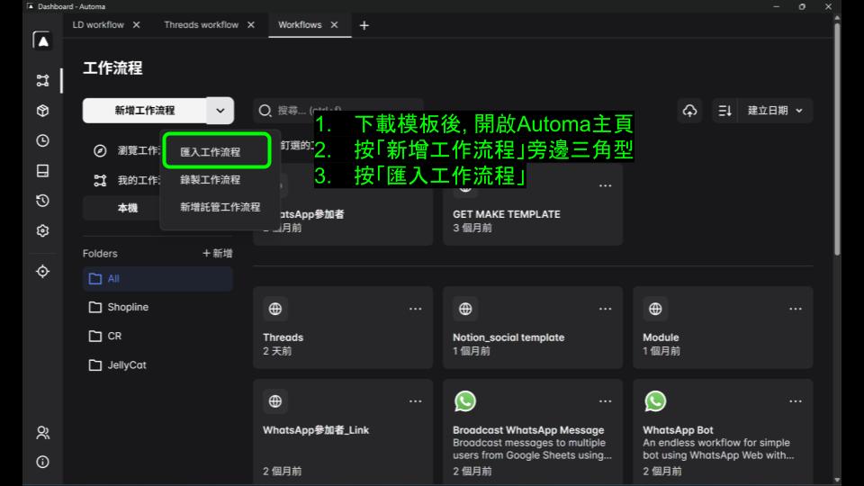The image size is (864, 486).
Task: Open Logs history icon in sidebar
Action: tap(42, 201)
